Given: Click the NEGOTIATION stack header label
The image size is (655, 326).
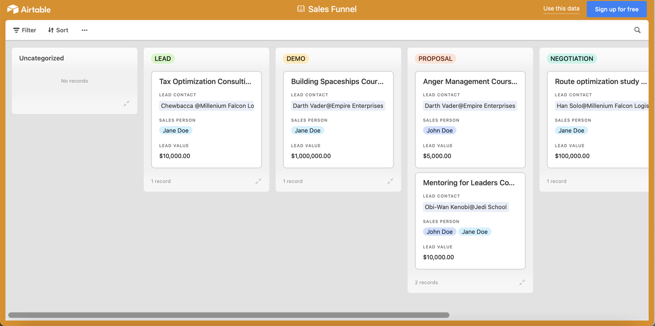Looking at the screenshot, I should coord(571,59).
